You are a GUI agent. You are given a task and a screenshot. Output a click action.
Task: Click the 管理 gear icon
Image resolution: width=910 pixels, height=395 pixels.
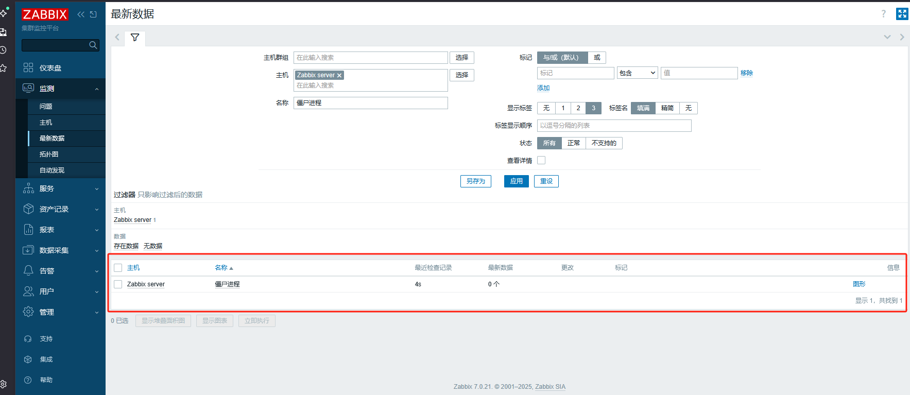tap(28, 312)
